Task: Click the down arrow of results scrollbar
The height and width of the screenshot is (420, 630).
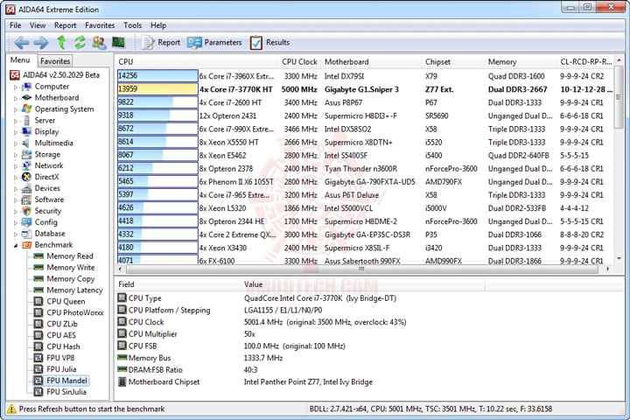Action: pyautogui.click(x=619, y=259)
